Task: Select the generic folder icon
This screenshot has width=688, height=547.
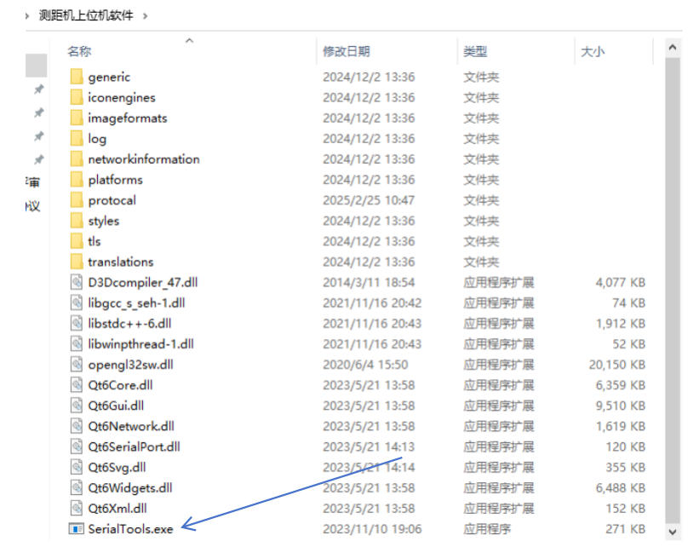Action: point(76,78)
